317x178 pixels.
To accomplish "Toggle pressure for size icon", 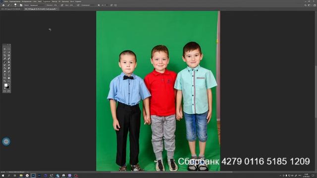I will 111,5.
